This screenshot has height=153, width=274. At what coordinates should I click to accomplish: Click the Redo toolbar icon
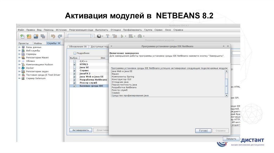[60, 36]
